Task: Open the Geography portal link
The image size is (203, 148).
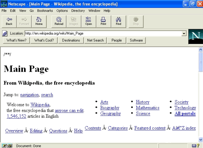Action: pos(111,114)
